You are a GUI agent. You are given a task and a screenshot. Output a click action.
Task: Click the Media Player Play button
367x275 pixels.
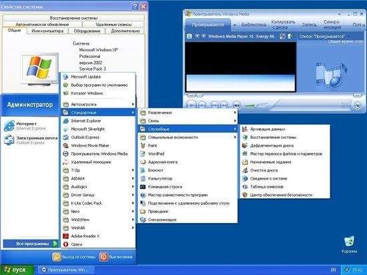click(x=192, y=105)
